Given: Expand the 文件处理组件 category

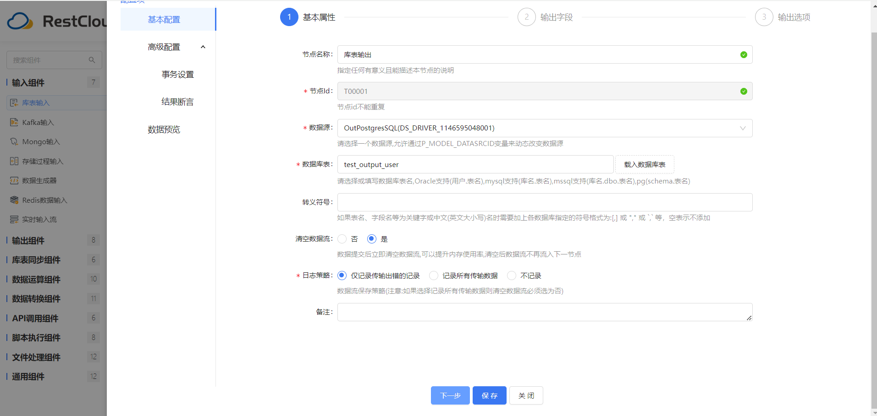Looking at the screenshot, I should coord(53,357).
